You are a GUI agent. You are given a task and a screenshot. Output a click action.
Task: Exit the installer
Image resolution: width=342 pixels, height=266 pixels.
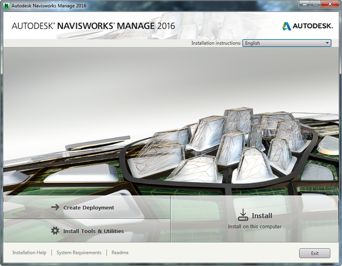315,253
